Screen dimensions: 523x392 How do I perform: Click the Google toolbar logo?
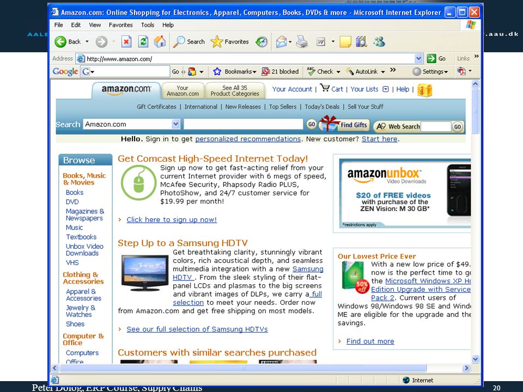tap(65, 71)
